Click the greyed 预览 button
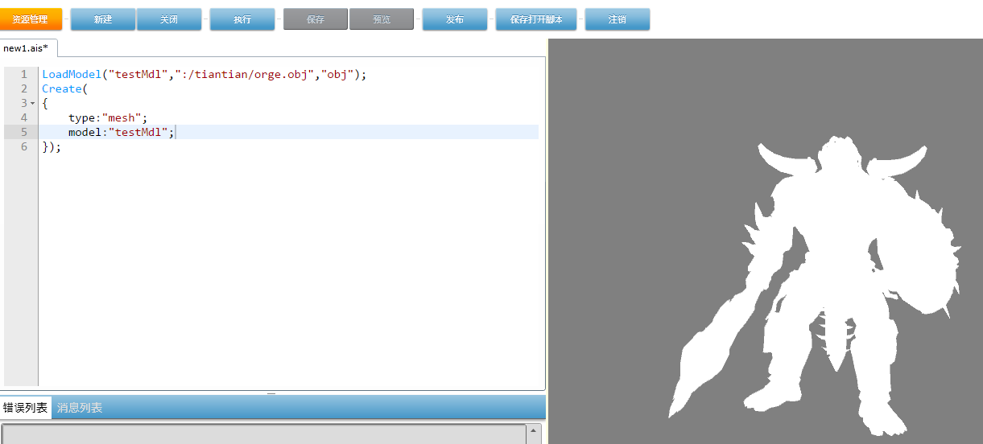 click(382, 19)
